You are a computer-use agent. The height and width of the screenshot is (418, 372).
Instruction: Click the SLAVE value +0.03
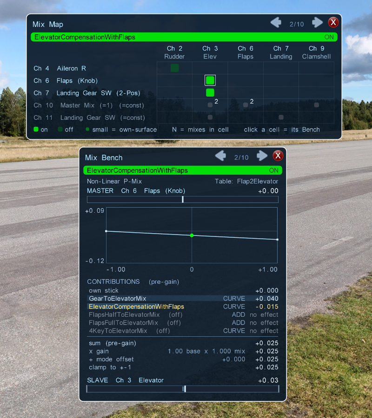(268, 380)
